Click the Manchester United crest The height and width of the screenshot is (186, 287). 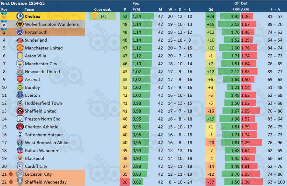pyautogui.click(x=20, y=48)
